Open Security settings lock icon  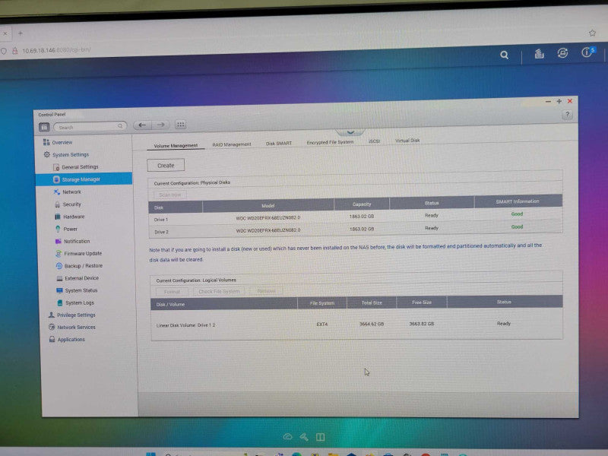click(58, 204)
